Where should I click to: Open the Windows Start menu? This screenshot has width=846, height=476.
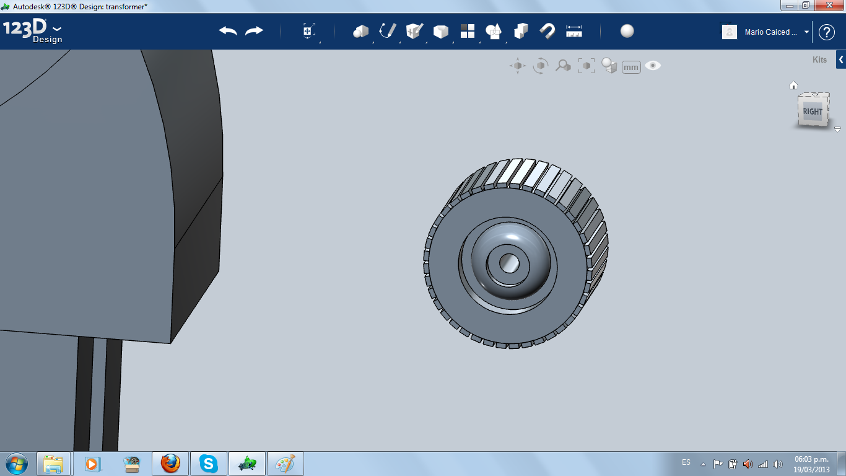[x=16, y=464]
